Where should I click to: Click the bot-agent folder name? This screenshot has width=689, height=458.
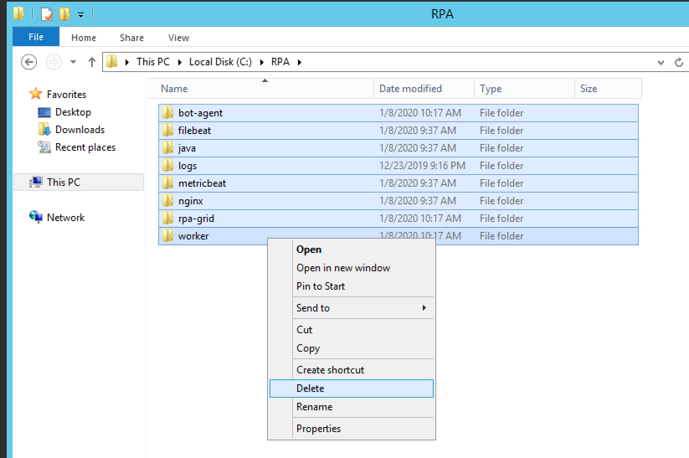coord(201,113)
